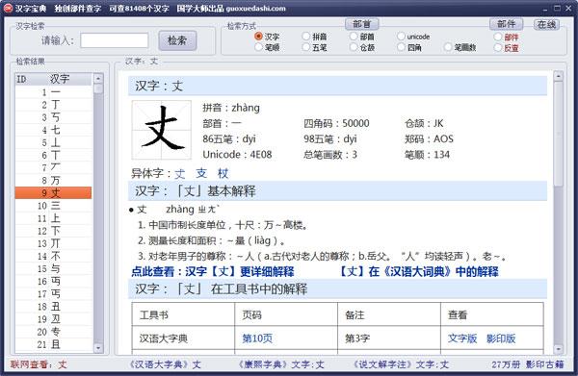This screenshot has width=578, height=376.
Task: Open the 部首 button at top
Action: pos(361,24)
